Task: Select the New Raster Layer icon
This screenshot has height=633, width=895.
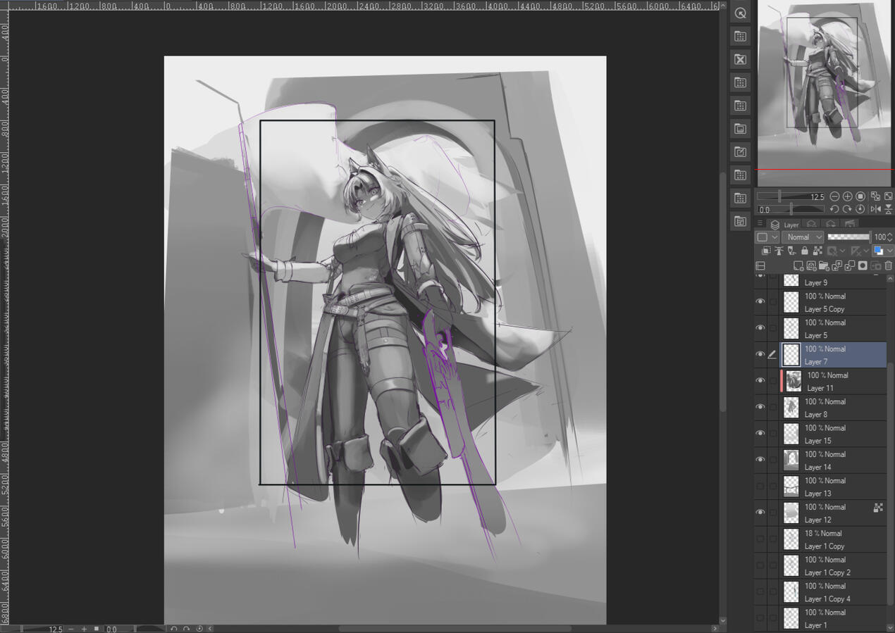Action: [800, 265]
